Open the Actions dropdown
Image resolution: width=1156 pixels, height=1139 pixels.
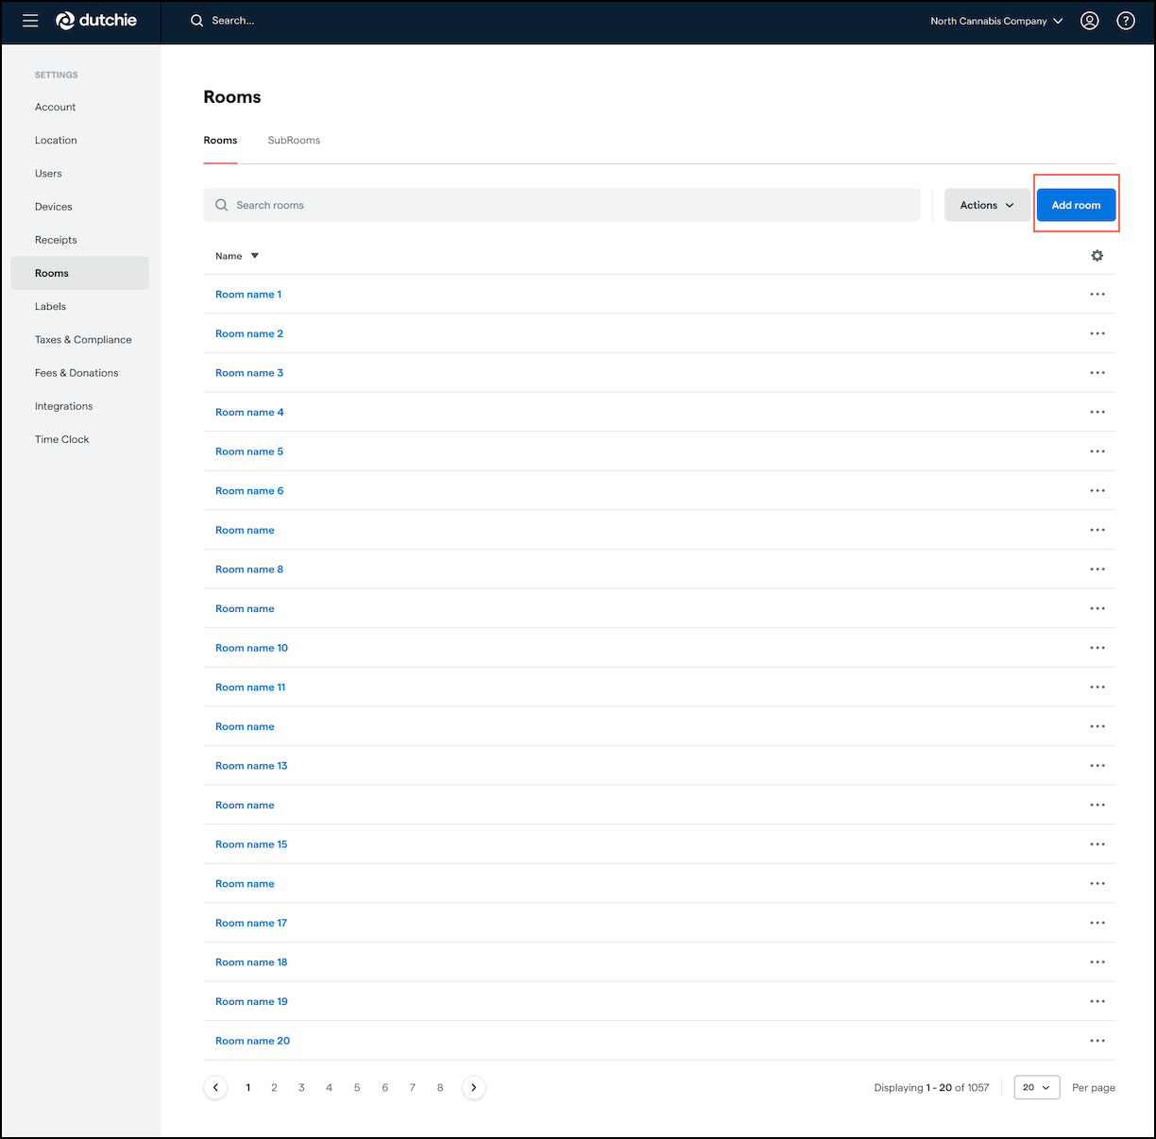pyautogui.click(x=987, y=205)
